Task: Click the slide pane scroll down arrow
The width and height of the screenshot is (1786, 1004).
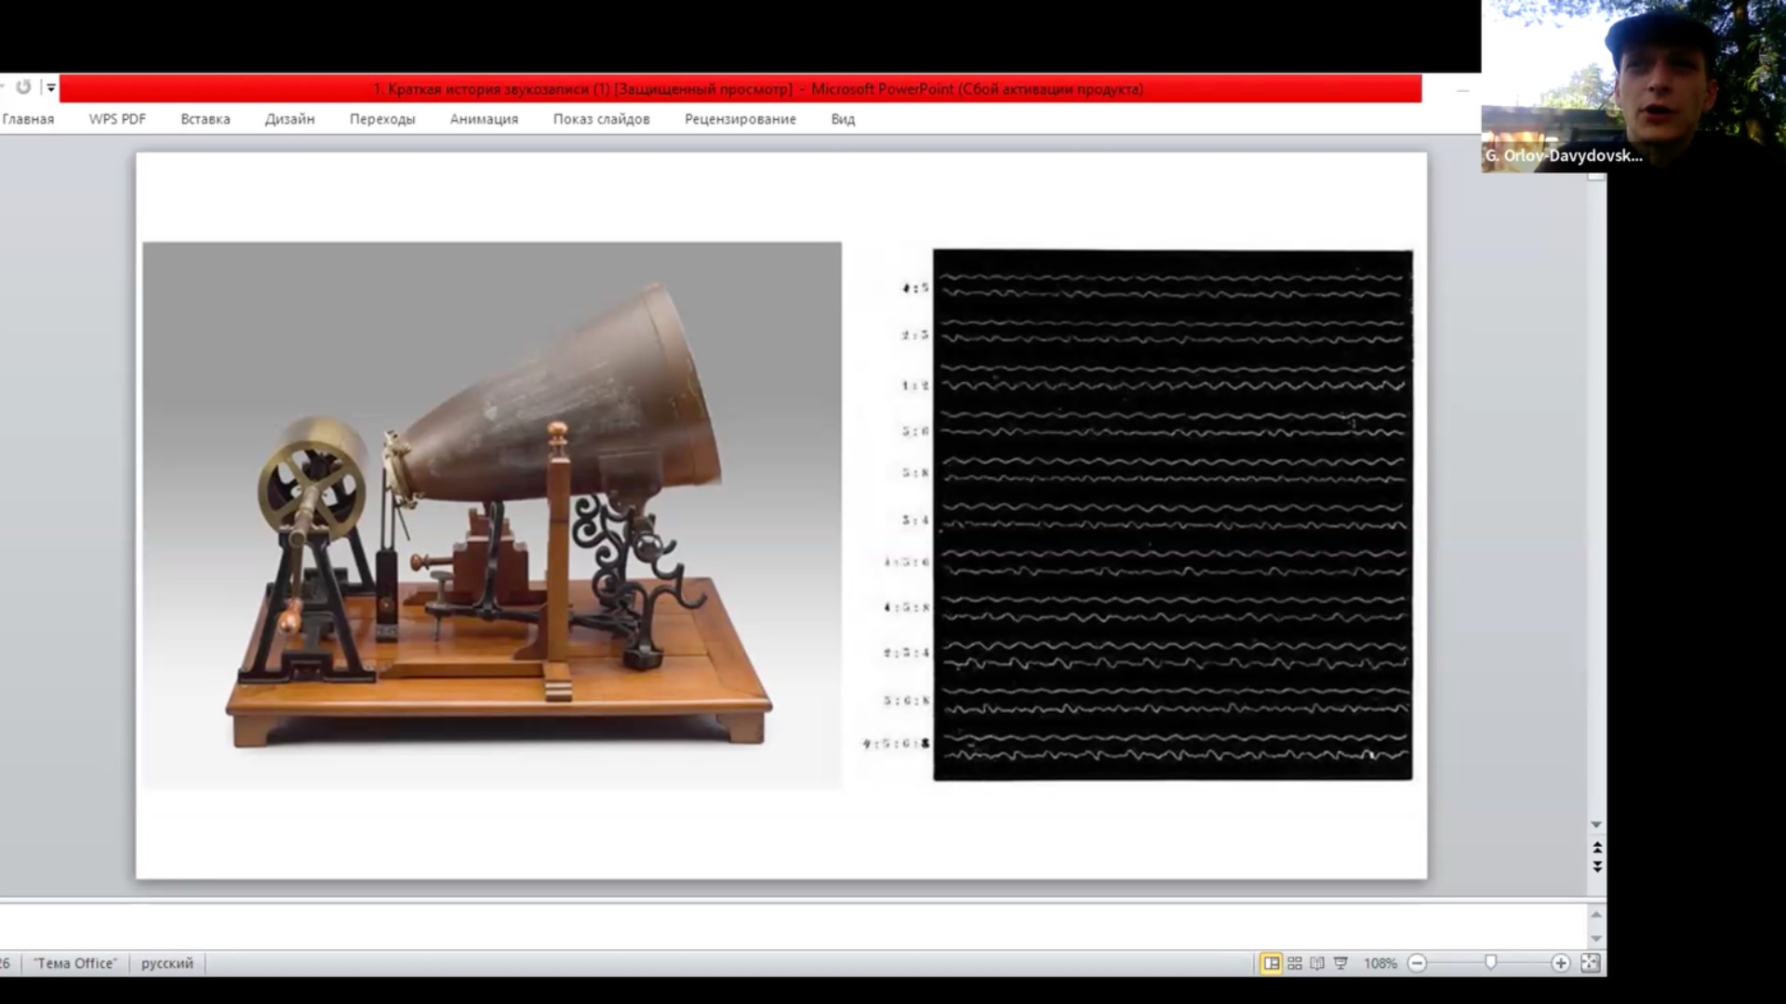Action: [1596, 826]
